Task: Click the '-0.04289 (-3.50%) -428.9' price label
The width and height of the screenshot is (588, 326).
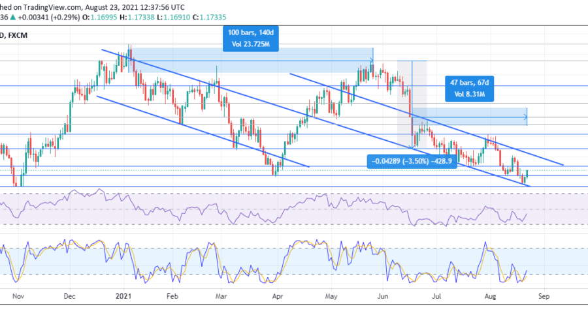Action: pyautogui.click(x=412, y=161)
